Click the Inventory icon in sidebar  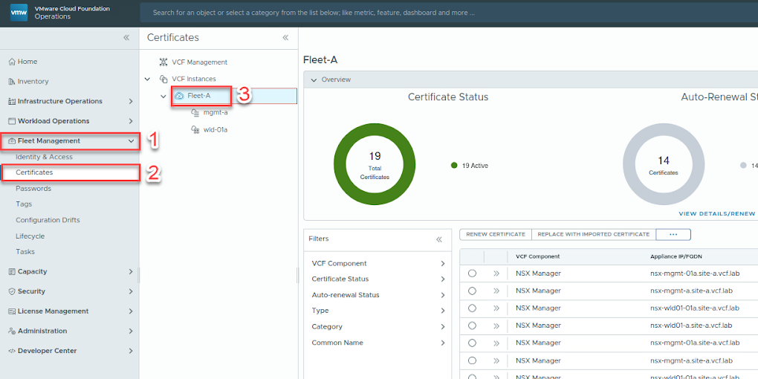pyautogui.click(x=11, y=82)
